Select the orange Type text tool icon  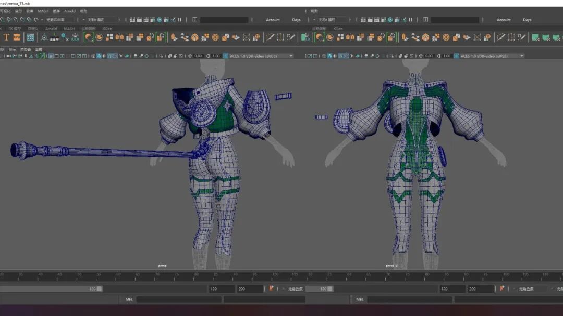coord(6,37)
